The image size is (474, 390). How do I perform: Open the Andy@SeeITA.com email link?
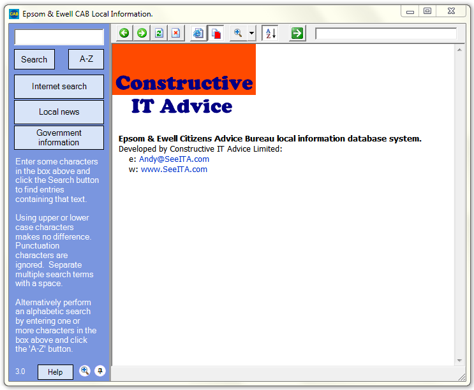tap(174, 159)
